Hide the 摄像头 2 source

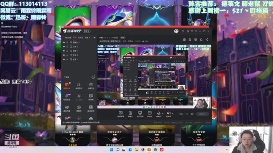(x=64, y=42)
